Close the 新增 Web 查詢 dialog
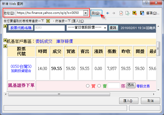 click(156, 3)
